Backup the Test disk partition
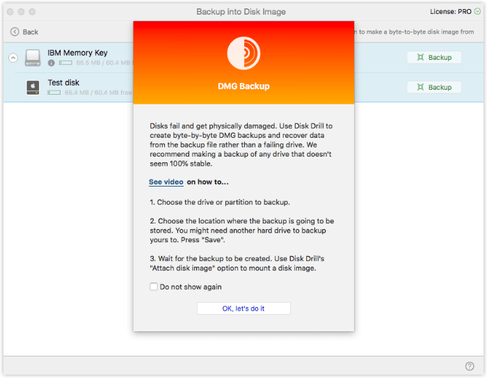Image resolution: width=487 pixels, height=378 pixels. pos(434,87)
